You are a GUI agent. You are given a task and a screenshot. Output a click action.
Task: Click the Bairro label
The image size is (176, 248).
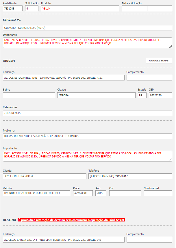(x=6, y=89)
